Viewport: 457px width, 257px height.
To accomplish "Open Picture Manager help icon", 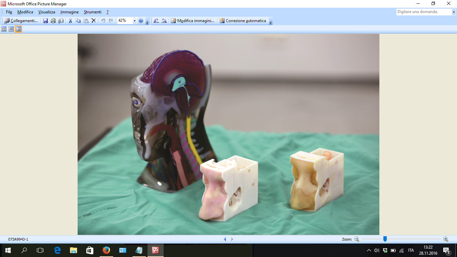I will 141,21.
